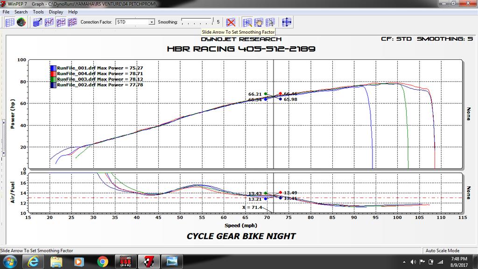Click the blue crosshair cursor icon
Image resolution: width=478 pixels, height=269 pixels.
pyautogui.click(x=287, y=22)
